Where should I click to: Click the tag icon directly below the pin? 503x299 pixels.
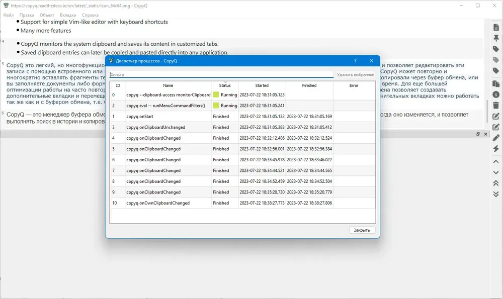click(496, 49)
